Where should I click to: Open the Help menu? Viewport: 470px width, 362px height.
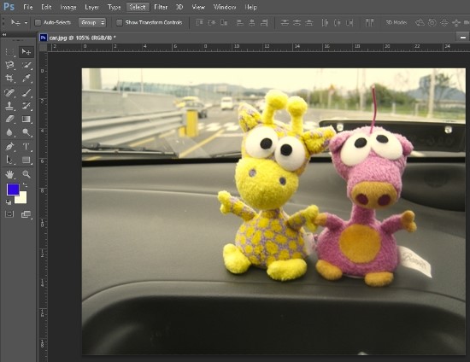point(251,7)
